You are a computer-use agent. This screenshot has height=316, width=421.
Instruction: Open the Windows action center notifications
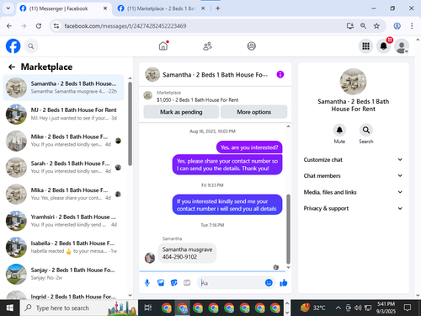(408, 308)
